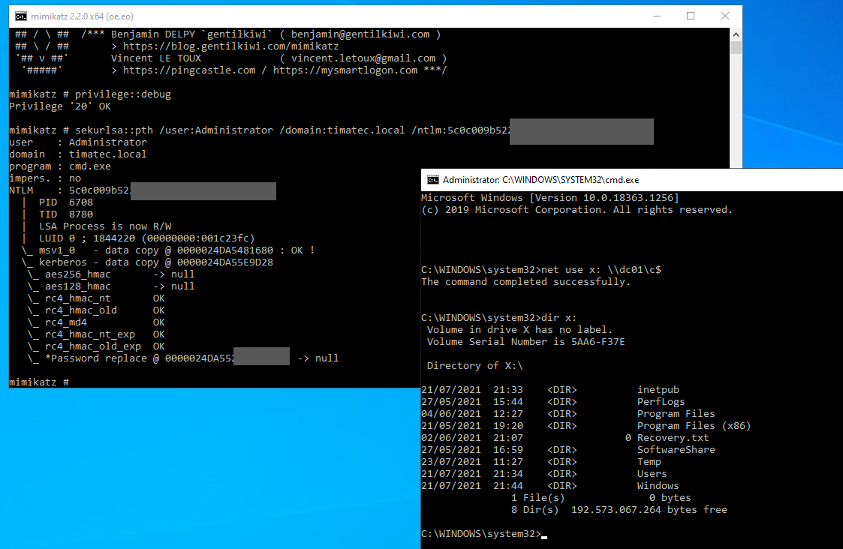This screenshot has width=843, height=549.
Task: Click the 'Recovery.txt' file entry
Action: (673, 438)
